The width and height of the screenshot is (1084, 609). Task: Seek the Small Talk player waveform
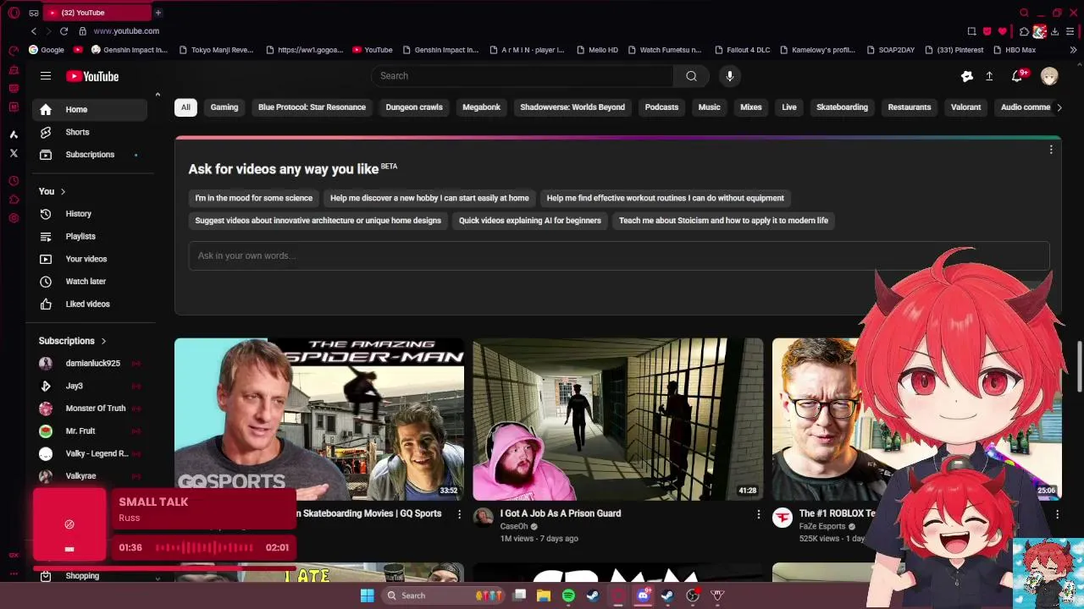[203, 548]
